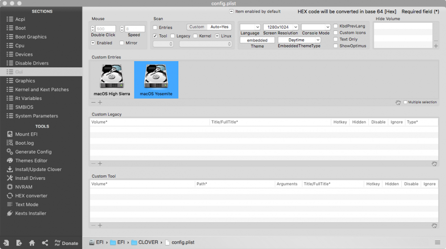The image size is (446, 249).
Task: Click the import icon in bottom toolbar
Action: click(x=6, y=243)
